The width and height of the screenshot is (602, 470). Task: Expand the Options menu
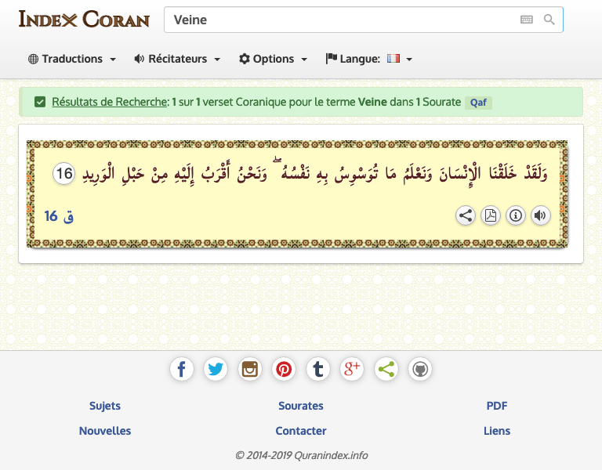click(x=273, y=59)
